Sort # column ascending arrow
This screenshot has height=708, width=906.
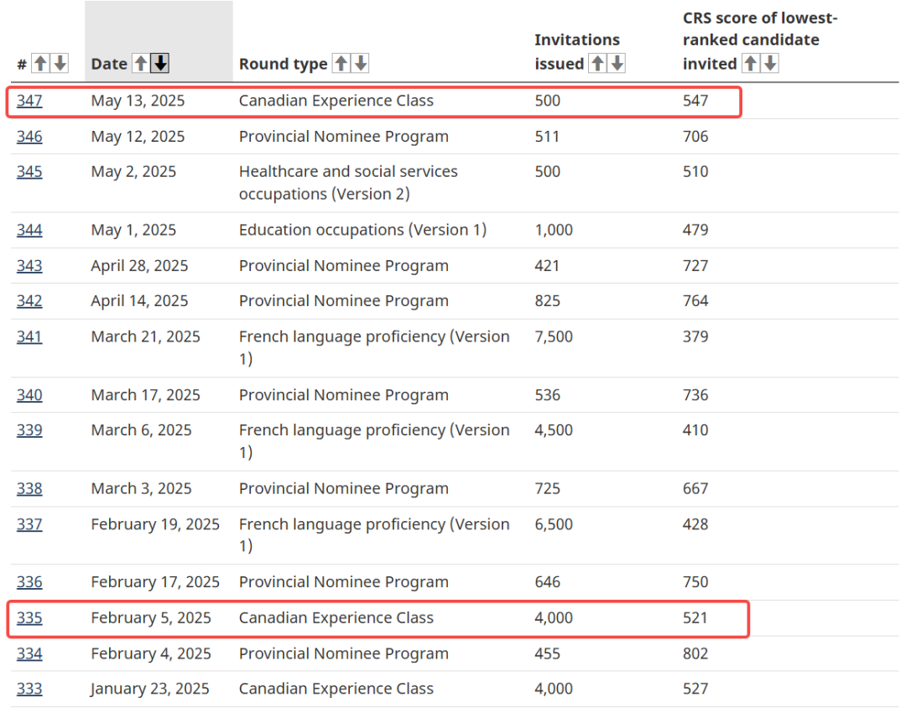(x=40, y=63)
